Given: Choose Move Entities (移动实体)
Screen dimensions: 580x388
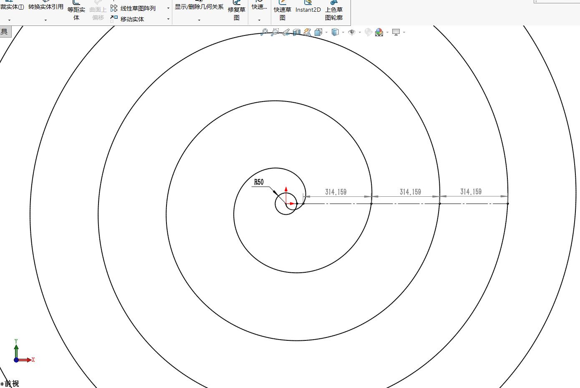Looking at the screenshot, I should coord(127,19).
